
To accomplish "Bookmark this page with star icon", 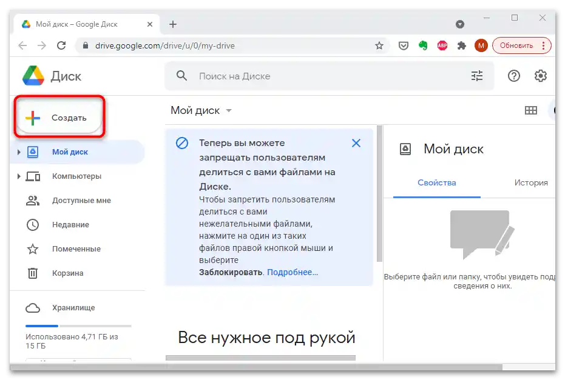I will [x=379, y=45].
